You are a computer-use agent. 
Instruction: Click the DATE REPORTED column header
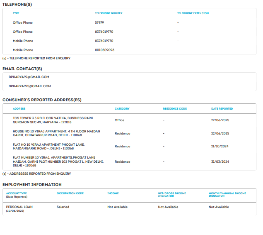coord(222,109)
